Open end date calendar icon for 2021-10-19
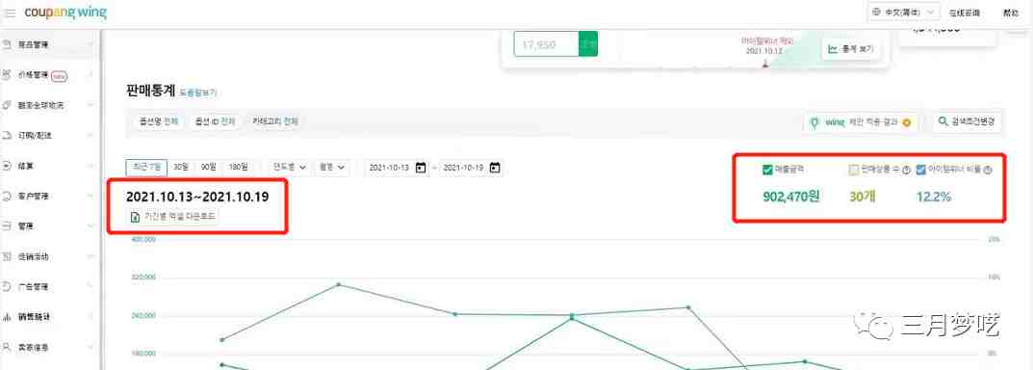This screenshot has width=1033, height=370. point(496,168)
